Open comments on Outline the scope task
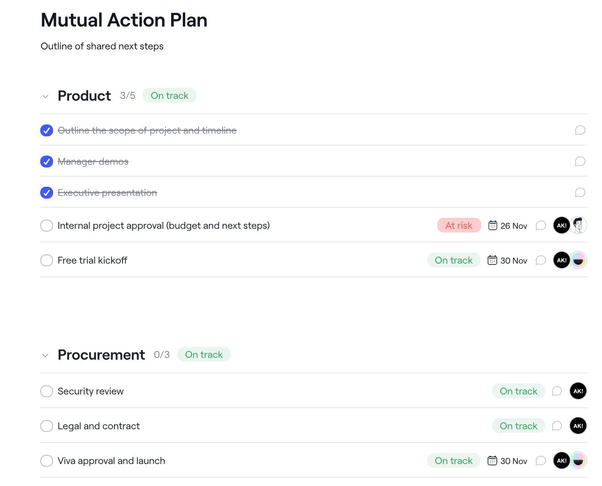The image size is (602, 486). click(x=580, y=130)
